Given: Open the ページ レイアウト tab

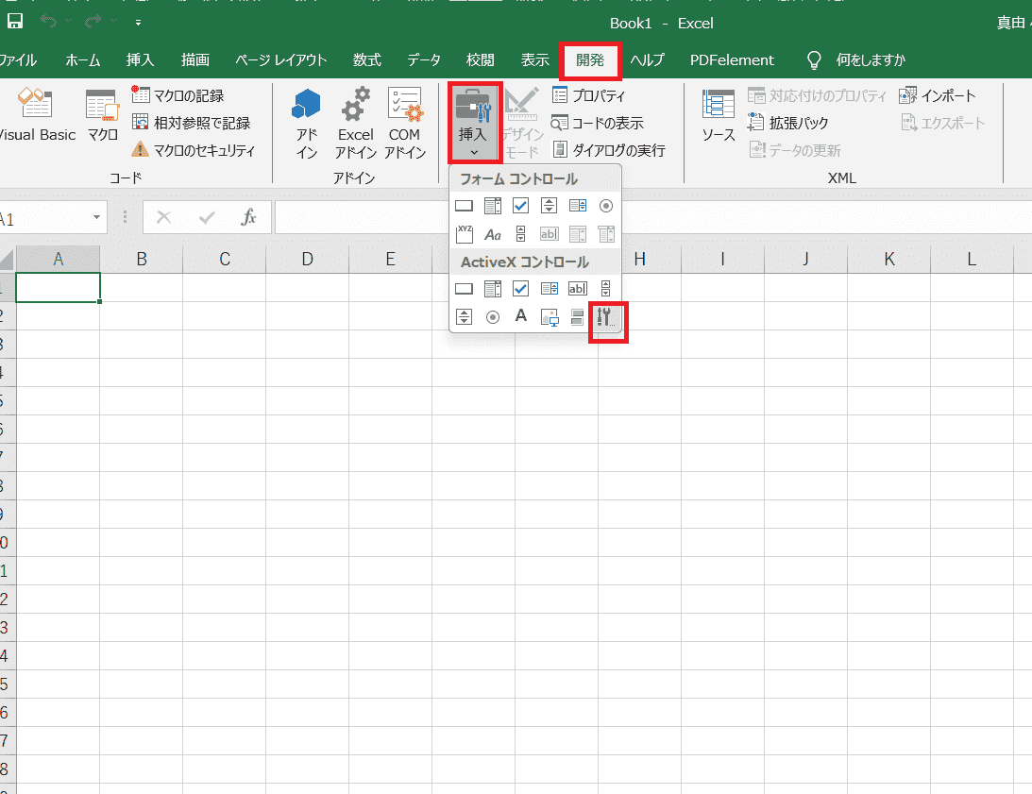Looking at the screenshot, I should click(x=281, y=60).
